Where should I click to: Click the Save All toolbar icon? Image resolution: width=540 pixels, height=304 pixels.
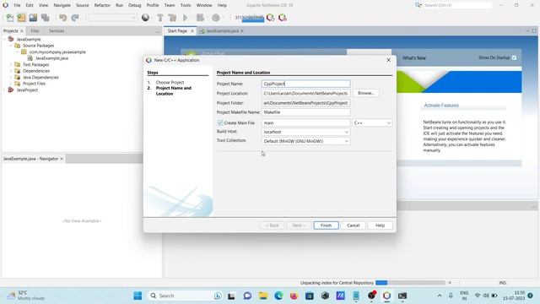point(45,18)
